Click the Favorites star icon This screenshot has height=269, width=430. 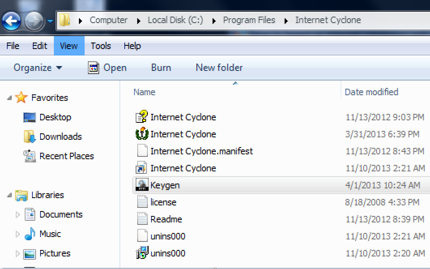pyautogui.click(x=21, y=97)
